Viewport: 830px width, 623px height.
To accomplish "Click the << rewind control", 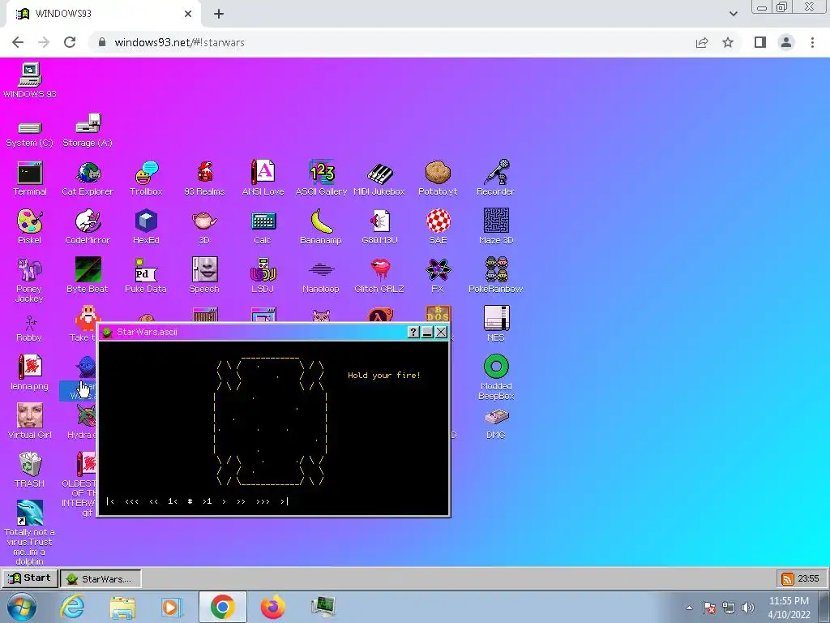I will pyautogui.click(x=153, y=501).
